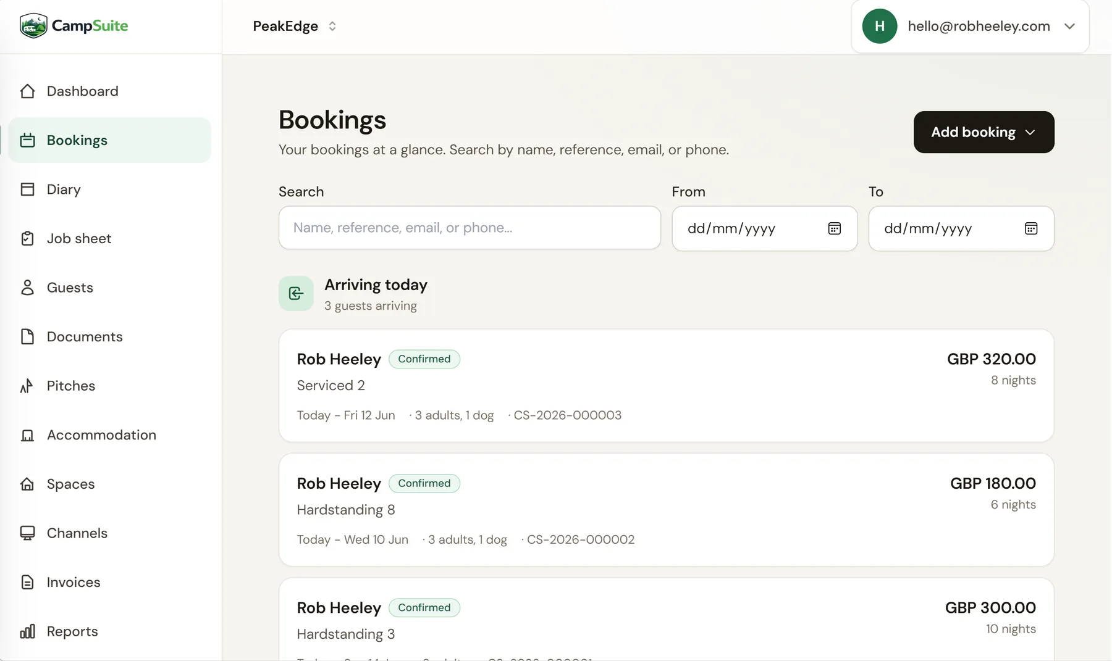Click the Add booking dropdown button
Image resolution: width=1112 pixels, height=661 pixels.
tap(984, 132)
